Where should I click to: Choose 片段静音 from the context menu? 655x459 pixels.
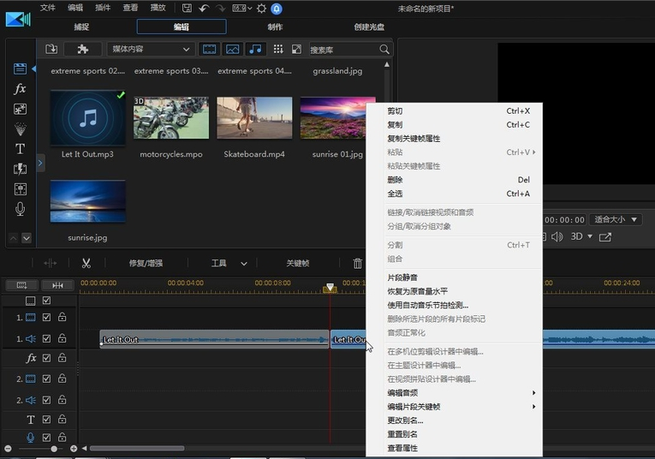pos(402,277)
